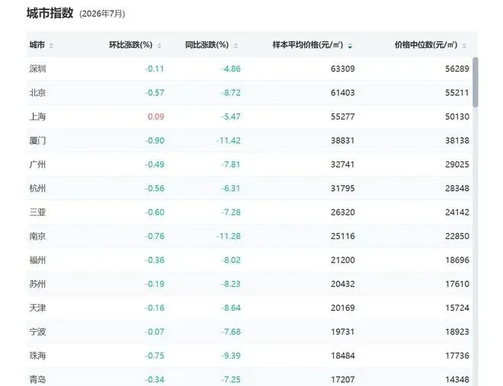This screenshot has height=386, width=503.
Task: Click the 同比涨跌(%) column header label
Action: pos(207,45)
